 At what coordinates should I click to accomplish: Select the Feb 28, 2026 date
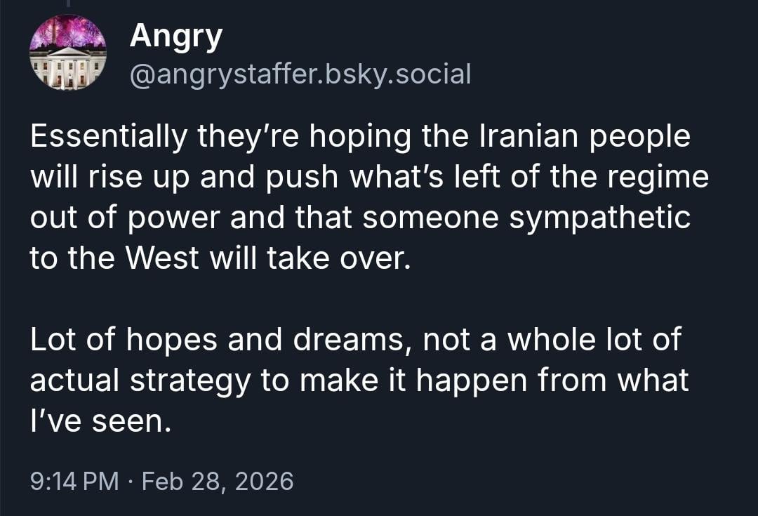click(x=218, y=482)
